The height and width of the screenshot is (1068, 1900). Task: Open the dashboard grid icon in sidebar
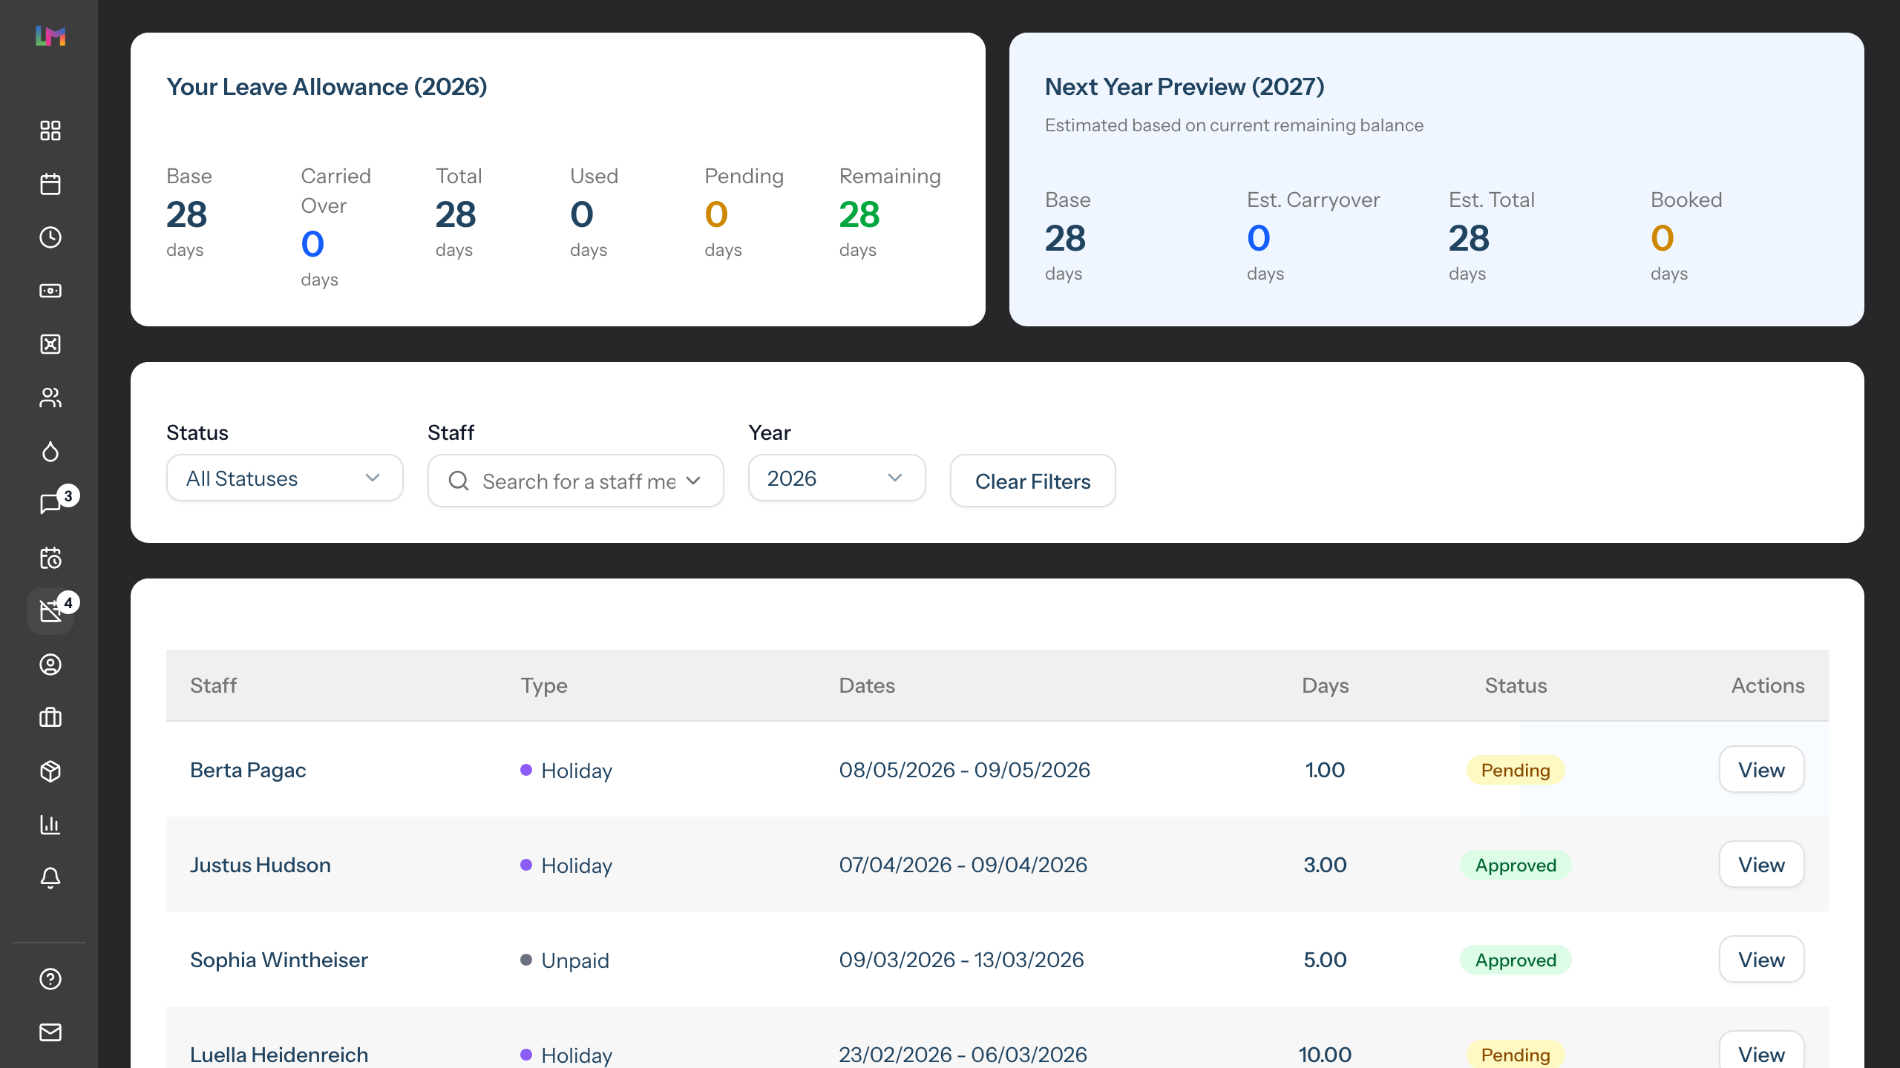tap(50, 131)
